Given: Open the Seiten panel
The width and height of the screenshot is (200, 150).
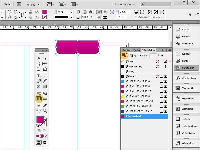Looking at the screenshot, I should click(x=186, y=30).
